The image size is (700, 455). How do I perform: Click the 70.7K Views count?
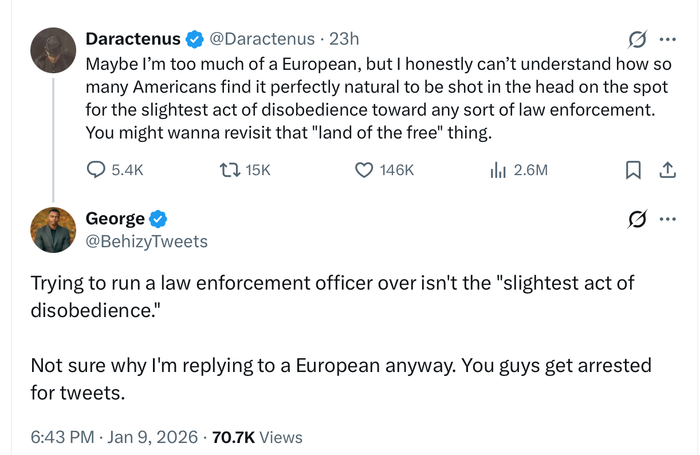(257, 437)
